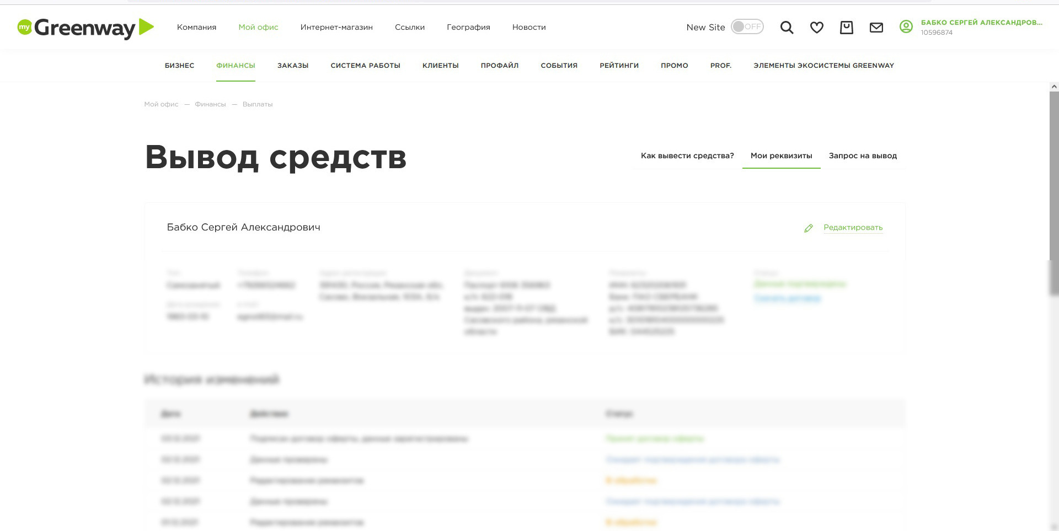The height and width of the screenshot is (531, 1059).
Task: Click the green account profile icon
Action: click(906, 25)
